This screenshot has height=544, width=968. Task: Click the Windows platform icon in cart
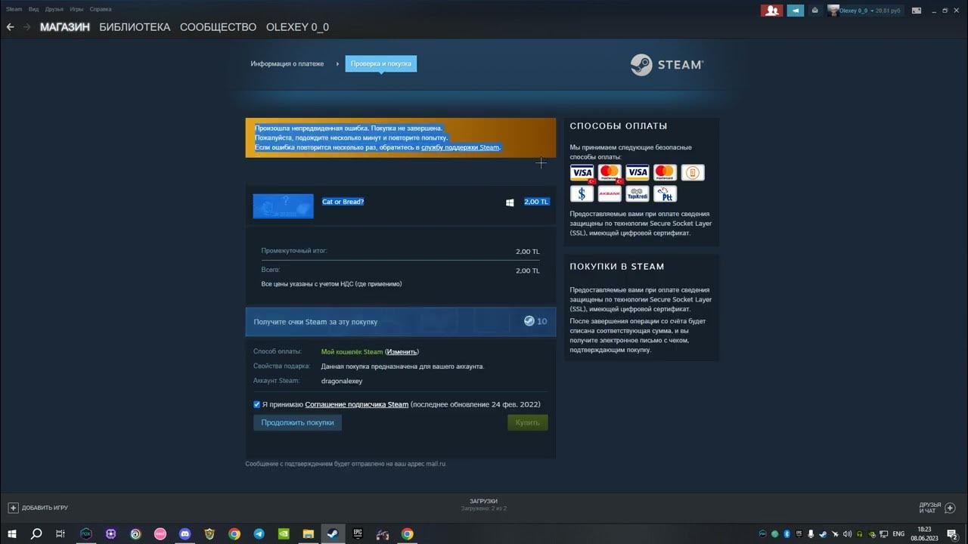tap(510, 202)
